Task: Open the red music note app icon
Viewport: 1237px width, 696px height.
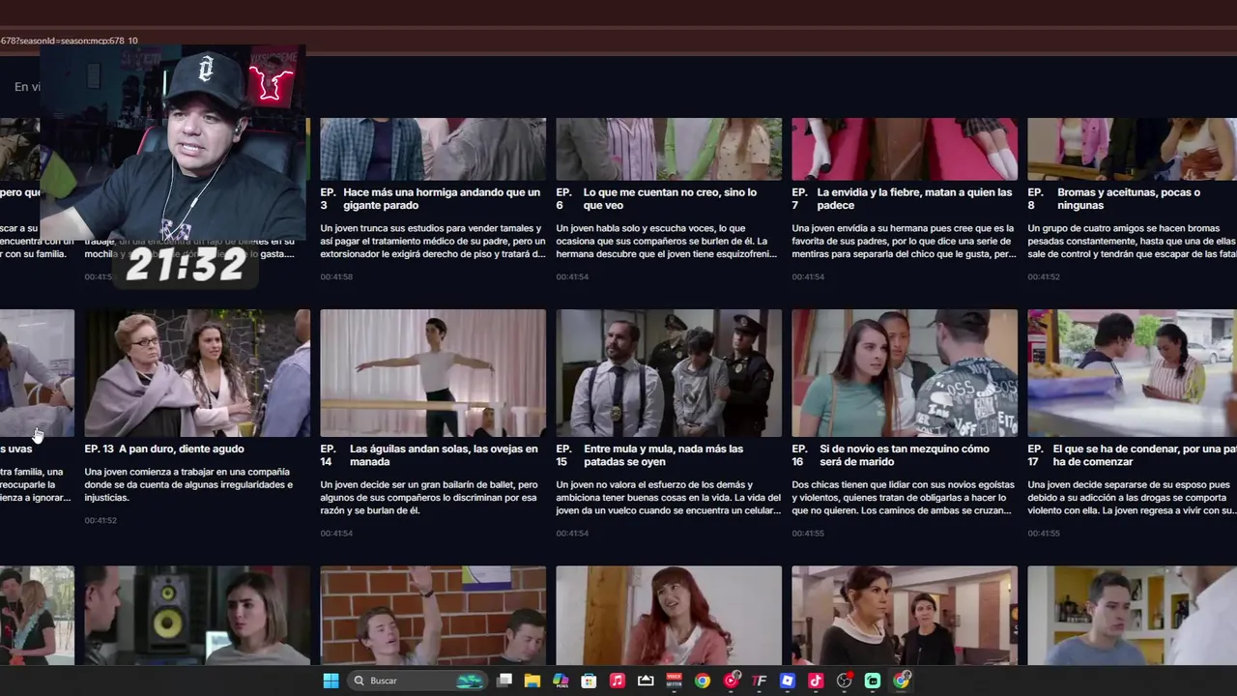Action: [x=618, y=681]
